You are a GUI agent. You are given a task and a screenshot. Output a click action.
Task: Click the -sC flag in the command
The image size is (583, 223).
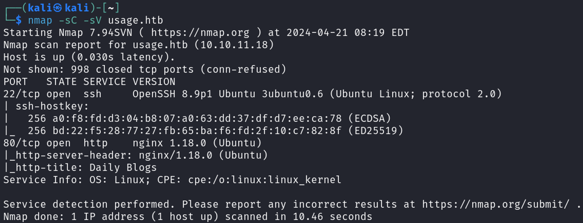click(68, 20)
